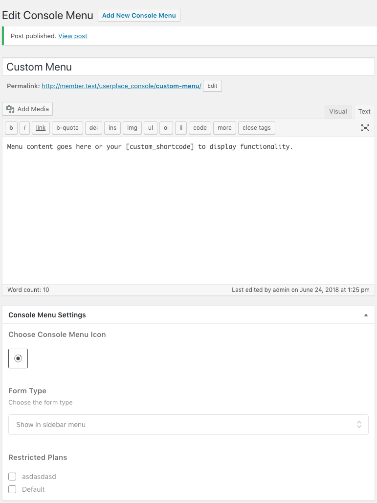Open the View post link
Image resolution: width=377 pixels, height=503 pixels.
(x=73, y=36)
